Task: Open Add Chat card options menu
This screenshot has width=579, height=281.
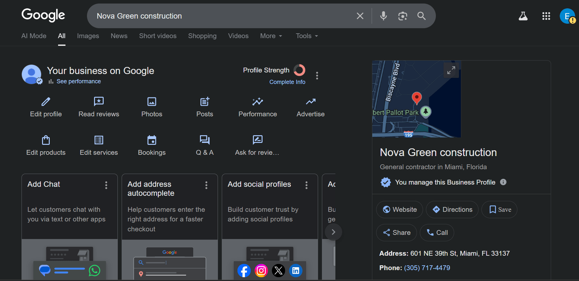Action: pyautogui.click(x=106, y=185)
